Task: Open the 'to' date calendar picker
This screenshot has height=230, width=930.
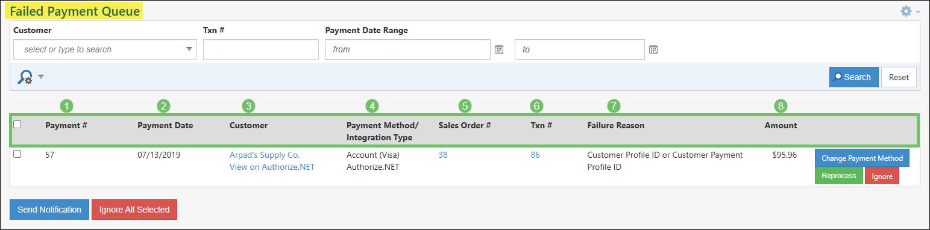Action: [x=653, y=49]
